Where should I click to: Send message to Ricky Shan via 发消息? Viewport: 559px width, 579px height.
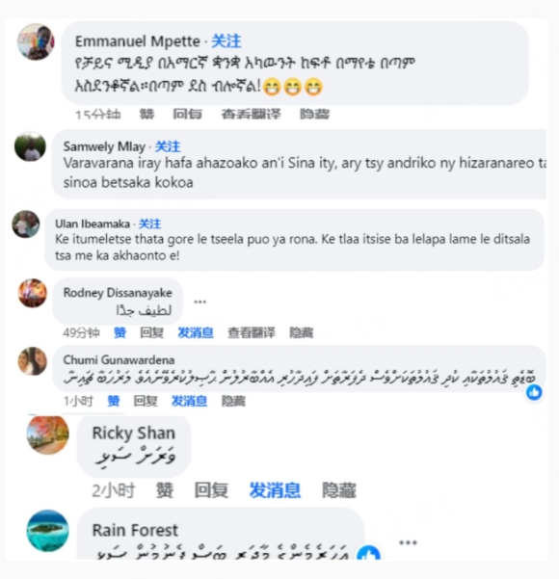(275, 490)
